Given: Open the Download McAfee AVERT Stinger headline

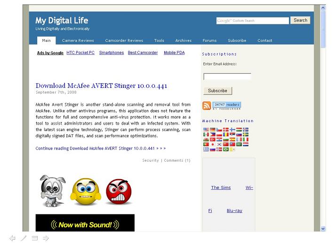Looking at the screenshot, I should [101, 86].
